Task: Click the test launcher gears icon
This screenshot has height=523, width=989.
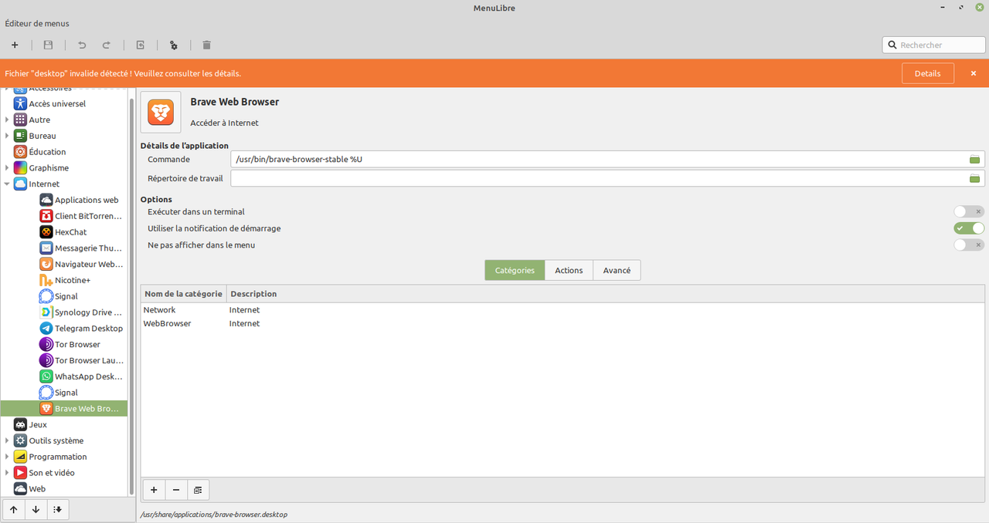Action: (174, 46)
